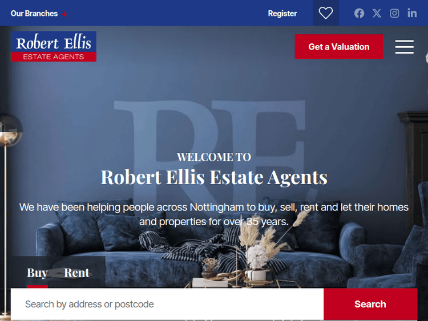Click the red underline beneath Buy tab
The height and width of the screenshot is (321, 428).
point(37,286)
